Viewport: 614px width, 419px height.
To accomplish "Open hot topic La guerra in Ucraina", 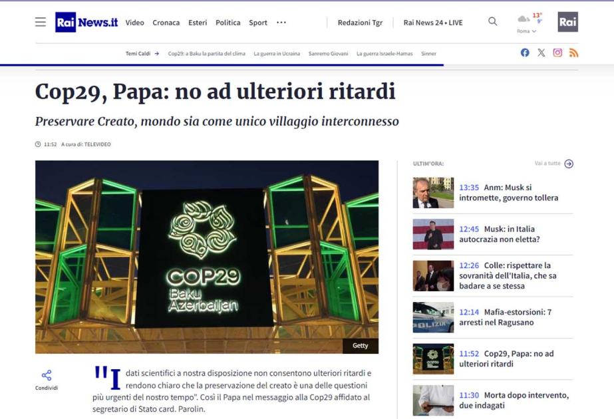I will click(x=277, y=54).
